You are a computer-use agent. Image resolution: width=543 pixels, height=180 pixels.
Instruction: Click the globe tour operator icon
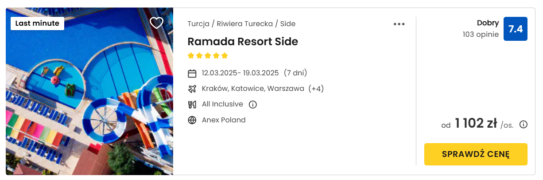coord(192,120)
